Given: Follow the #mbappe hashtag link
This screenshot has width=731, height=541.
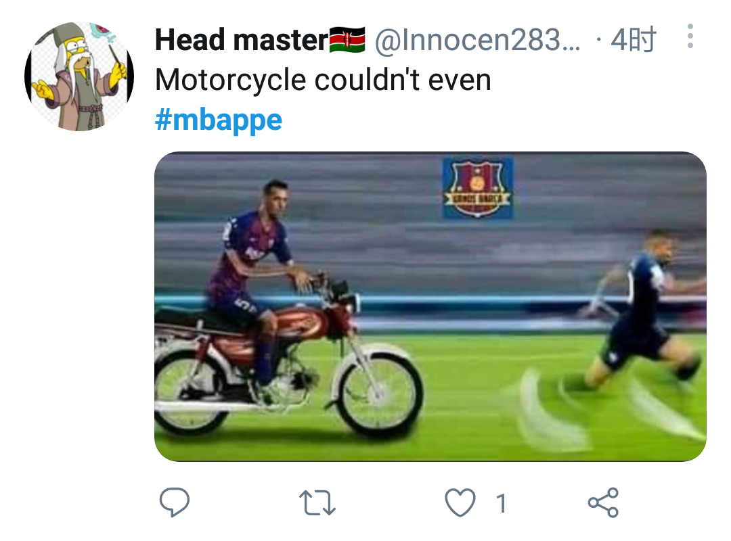Looking at the screenshot, I should [218, 120].
